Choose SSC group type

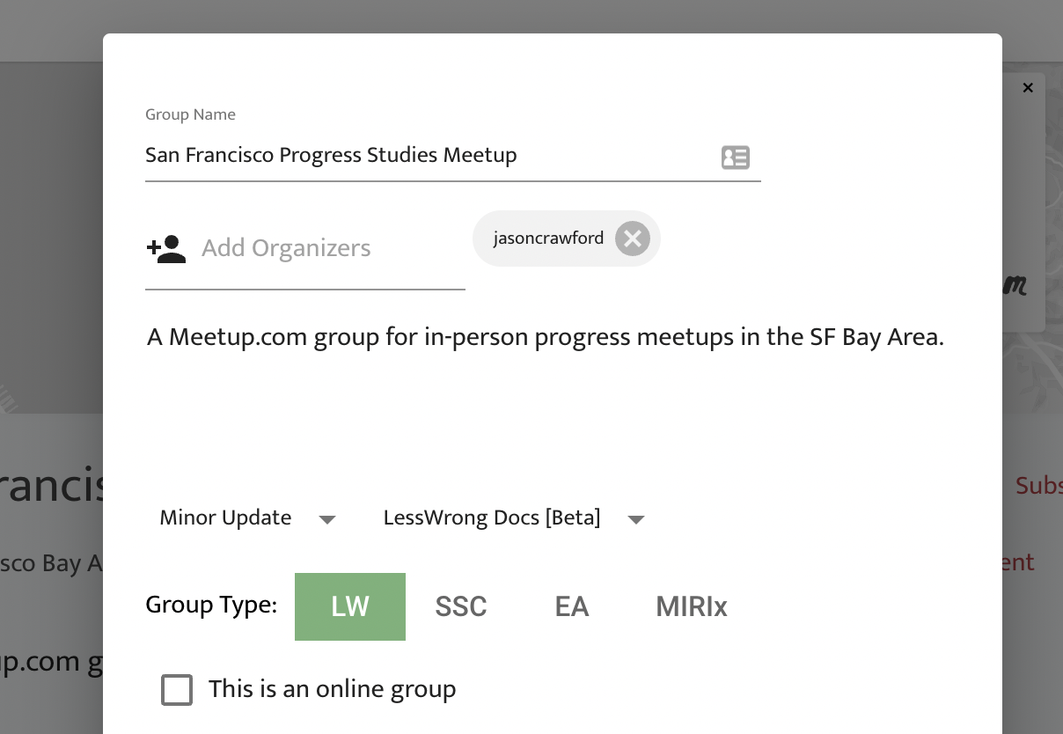(x=461, y=606)
